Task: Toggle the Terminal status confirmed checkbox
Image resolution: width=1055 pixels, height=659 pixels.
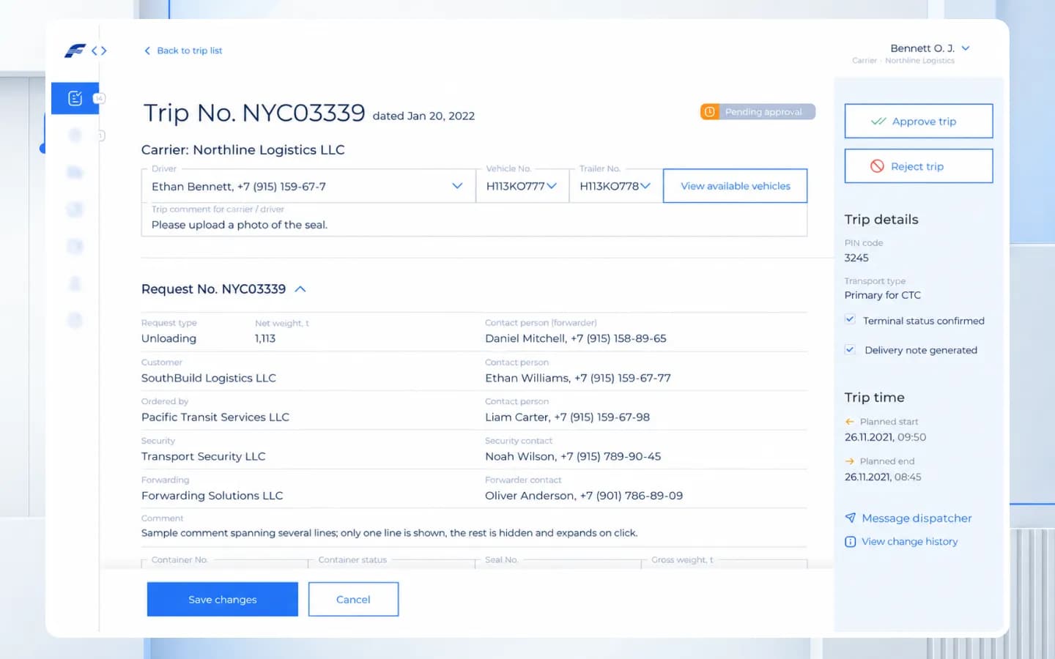Action: pos(850,320)
